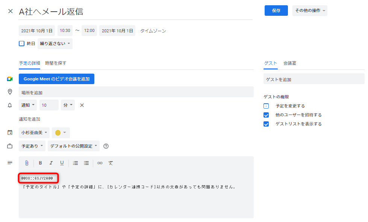This screenshot has width=368, height=222.
Task: Open the 小杉亜由美 calendar dropdown
Action: [34, 133]
